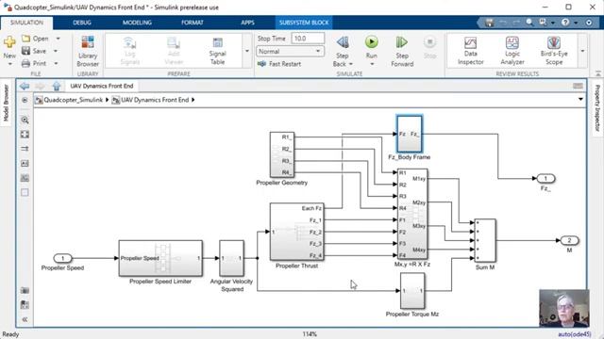Click the hide/show explorer bar icon
The image size is (604, 339).
25,100
